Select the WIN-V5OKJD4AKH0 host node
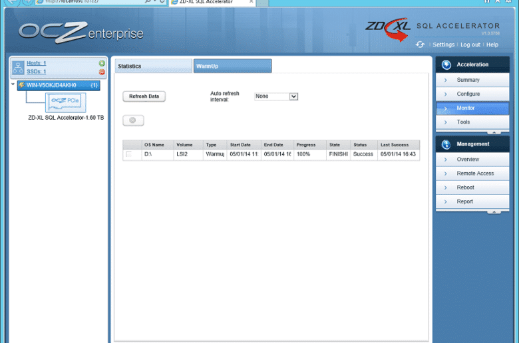This screenshot has height=343, width=519. point(59,85)
